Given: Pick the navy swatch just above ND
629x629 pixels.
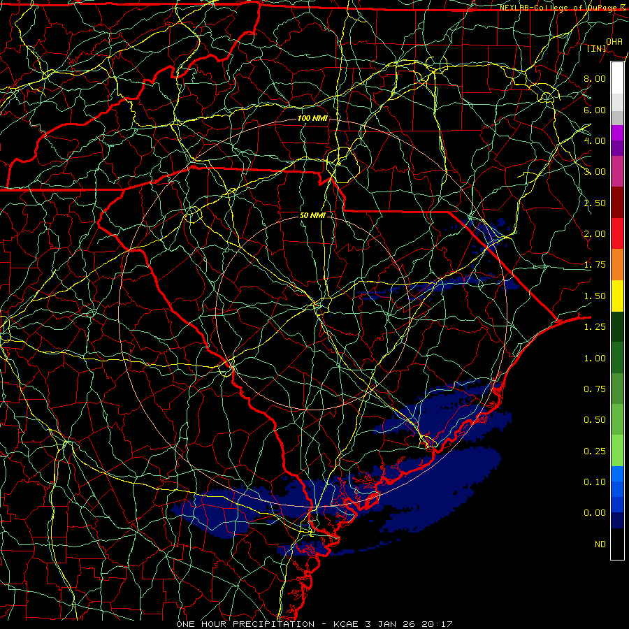Looking at the screenshot, I should [617, 521].
